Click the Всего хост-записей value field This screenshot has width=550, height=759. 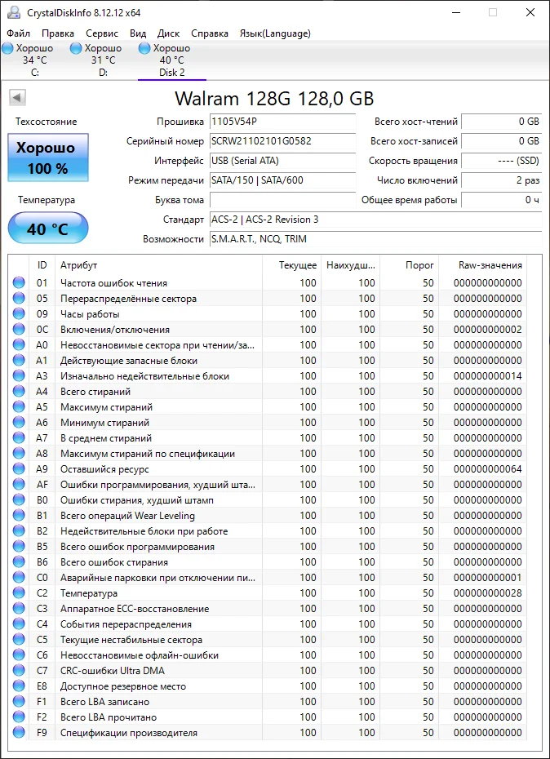pyautogui.click(x=502, y=141)
